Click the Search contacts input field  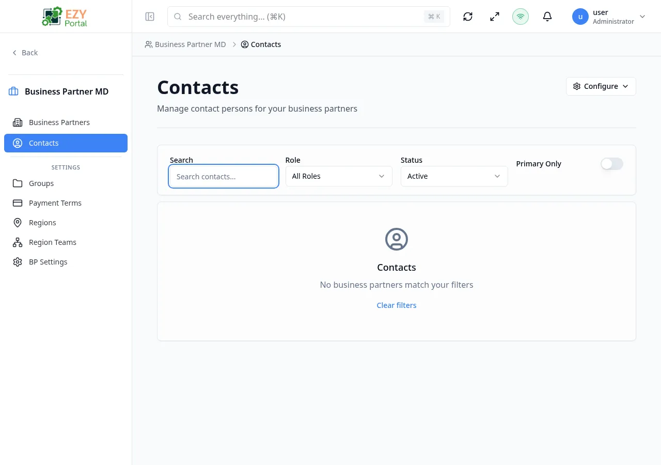223,176
